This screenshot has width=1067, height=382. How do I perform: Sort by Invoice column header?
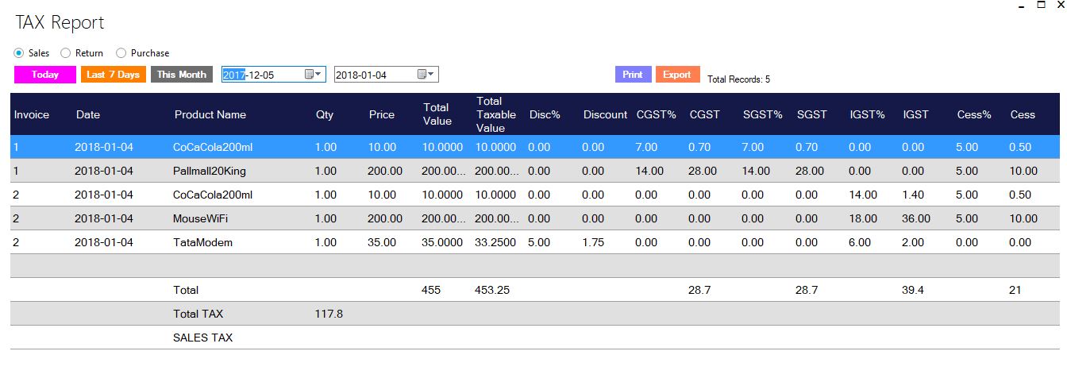(x=32, y=114)
